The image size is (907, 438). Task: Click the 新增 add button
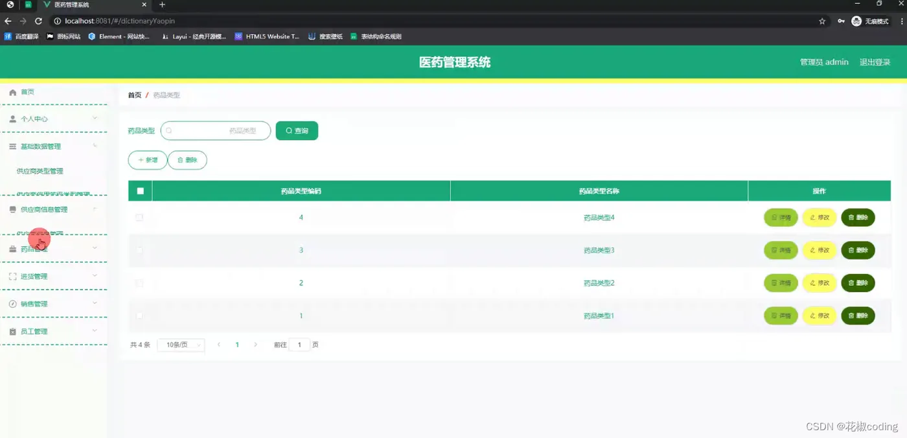tap(148, 160)
